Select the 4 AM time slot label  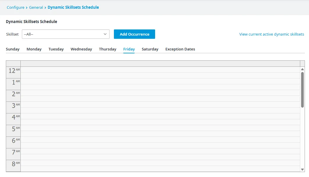tap(13, 119)
